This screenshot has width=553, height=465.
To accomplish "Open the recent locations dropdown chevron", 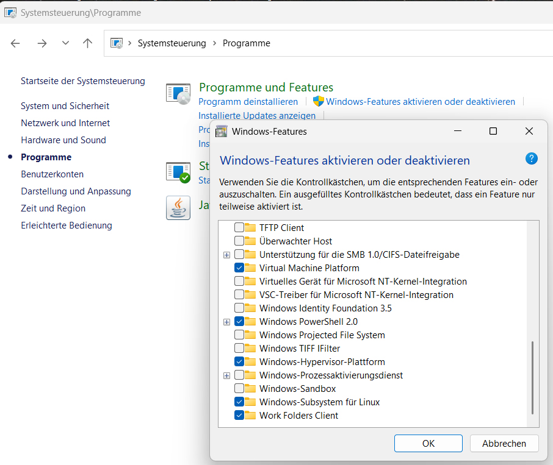I will [x=65, y=43].
